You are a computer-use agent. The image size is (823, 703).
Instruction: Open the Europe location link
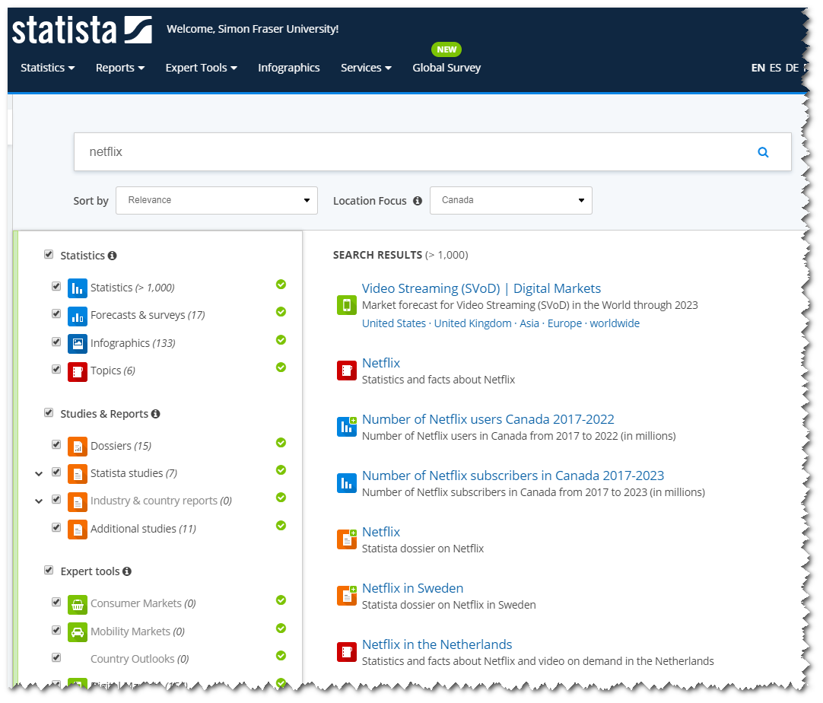click(564, 323)
